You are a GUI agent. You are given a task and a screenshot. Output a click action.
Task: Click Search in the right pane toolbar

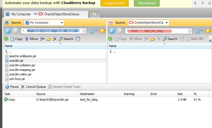(x=170, y=39)
